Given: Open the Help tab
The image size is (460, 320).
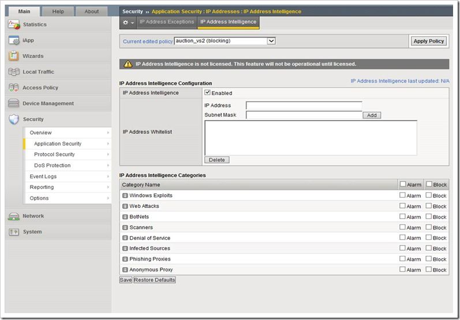Looking at the screenshot, I should (x=58, y=12).
